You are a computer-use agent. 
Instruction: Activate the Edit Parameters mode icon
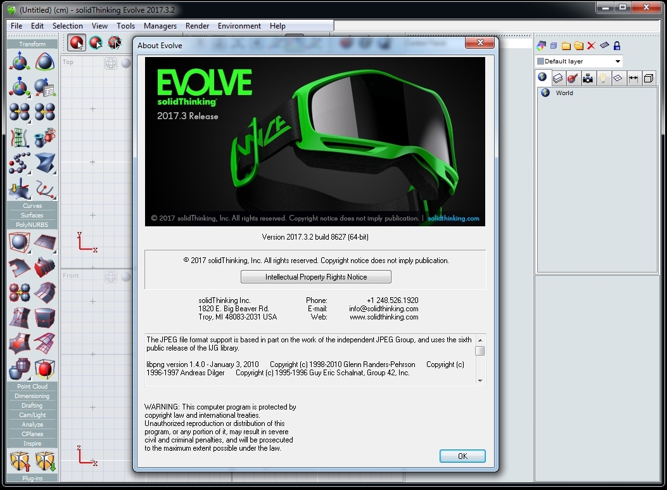click(x=96, y=43)
